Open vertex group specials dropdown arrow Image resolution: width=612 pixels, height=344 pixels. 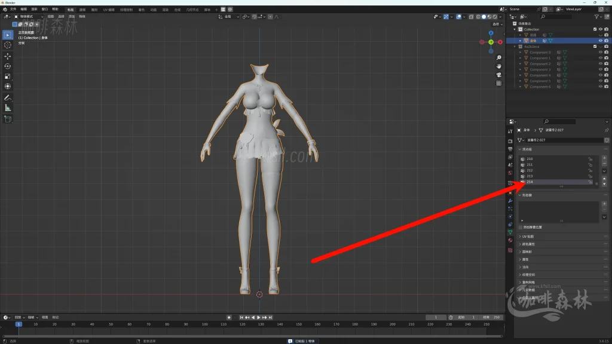click(604, 171)
